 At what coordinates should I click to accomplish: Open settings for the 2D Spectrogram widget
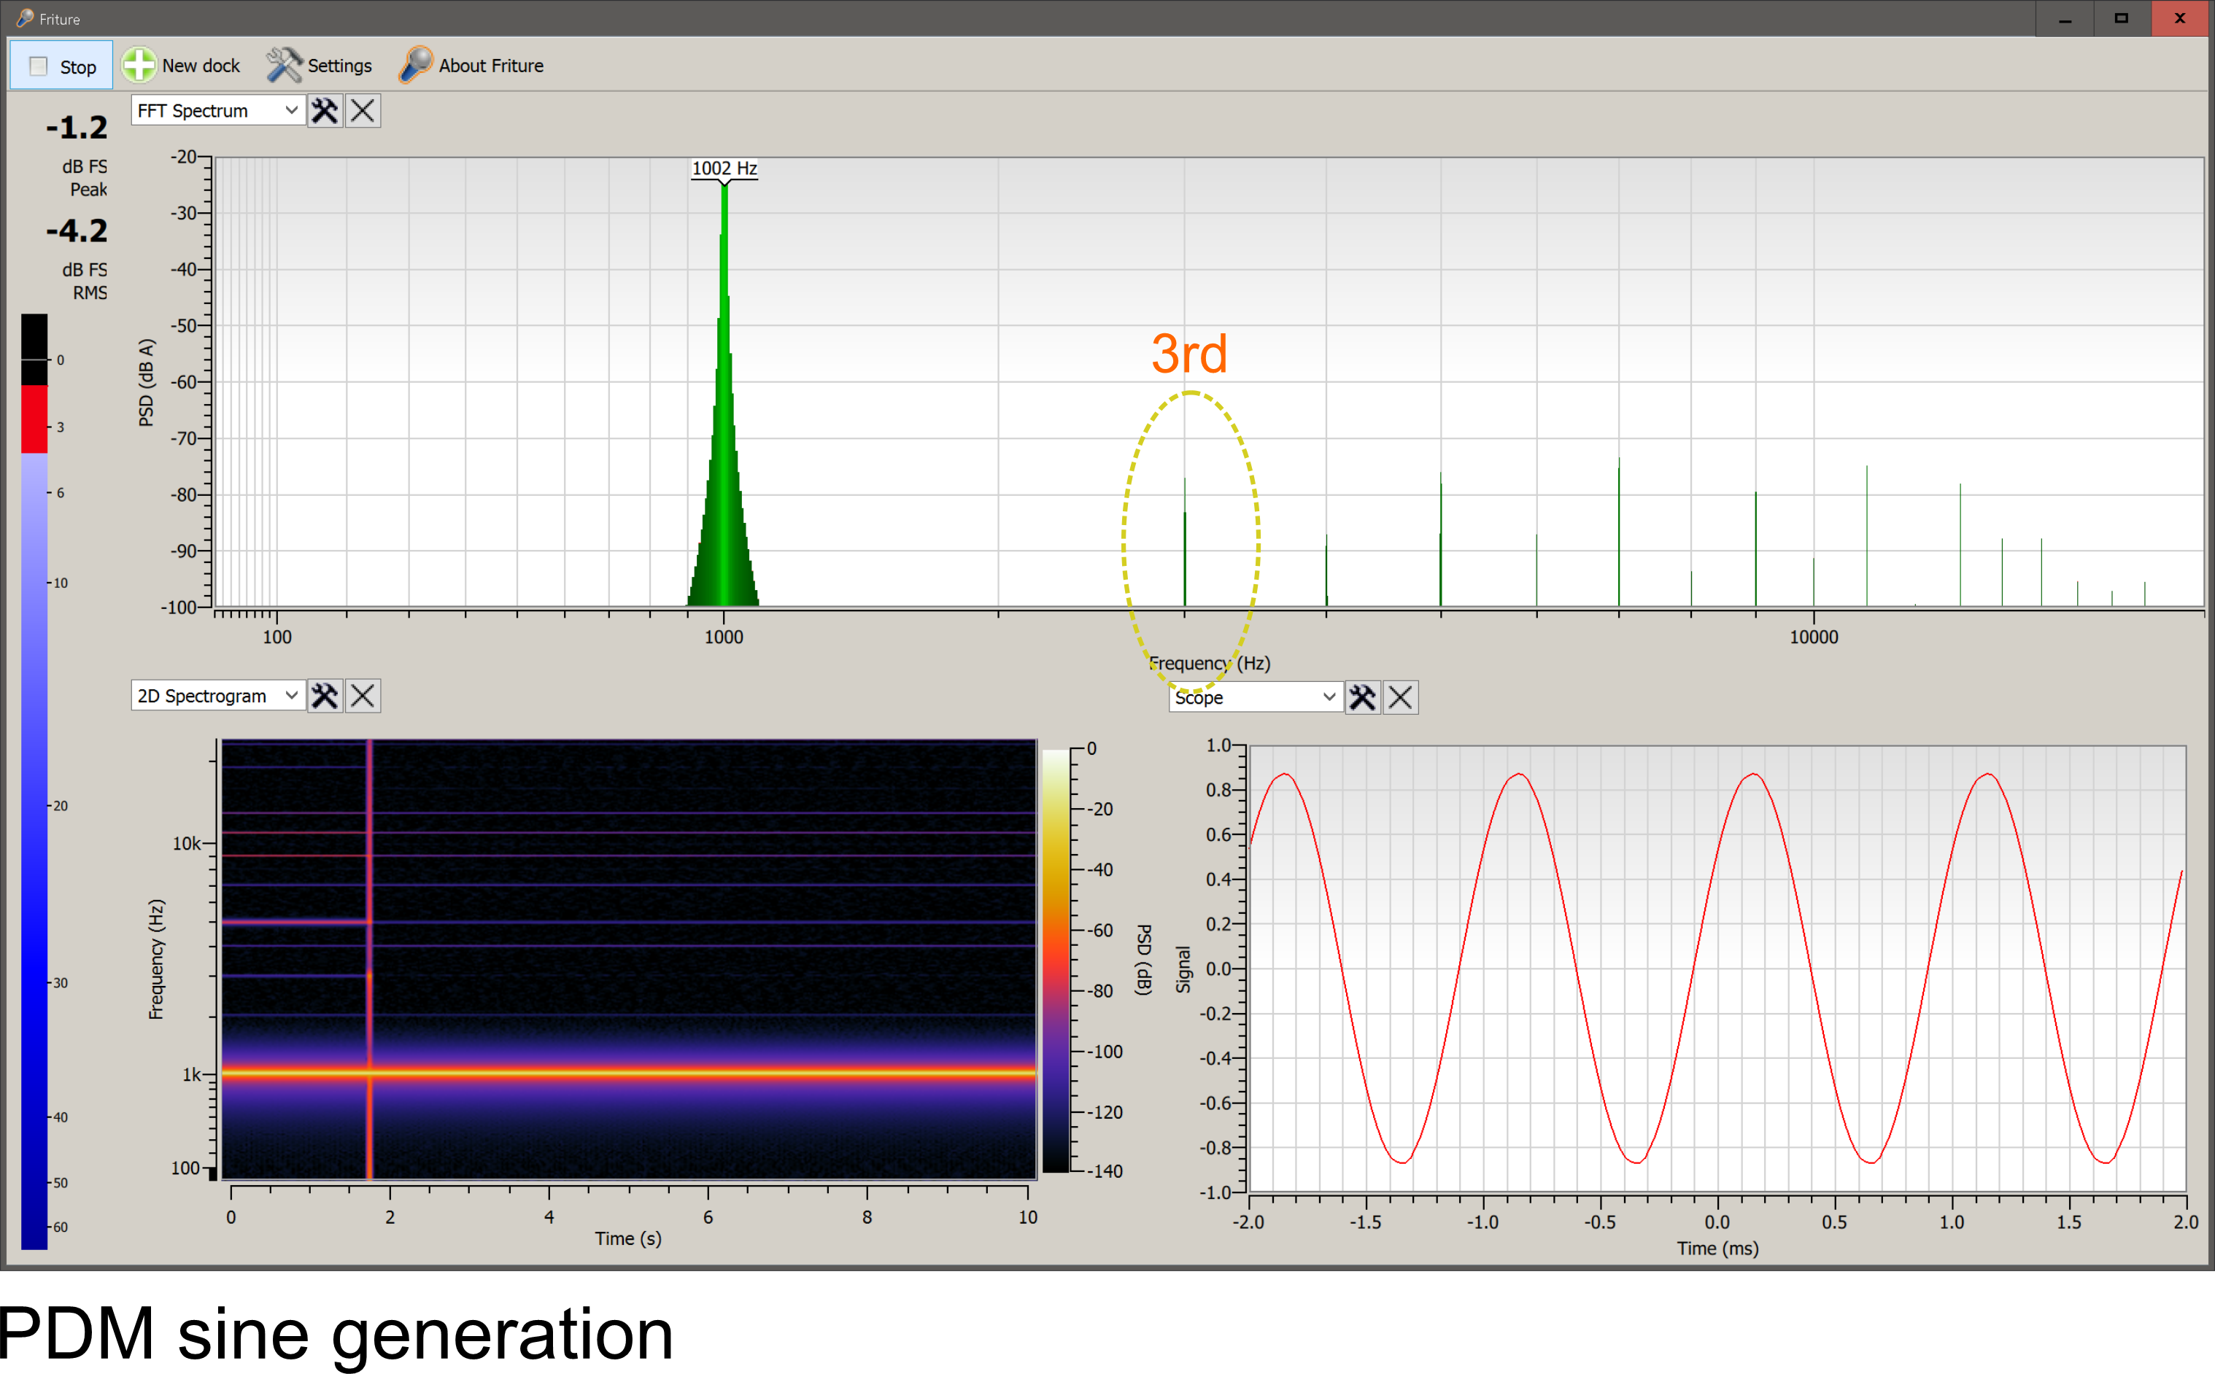pyautogui.click(x=325, y=695)
